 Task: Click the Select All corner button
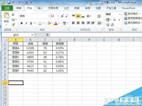click(x=5, y=40)
